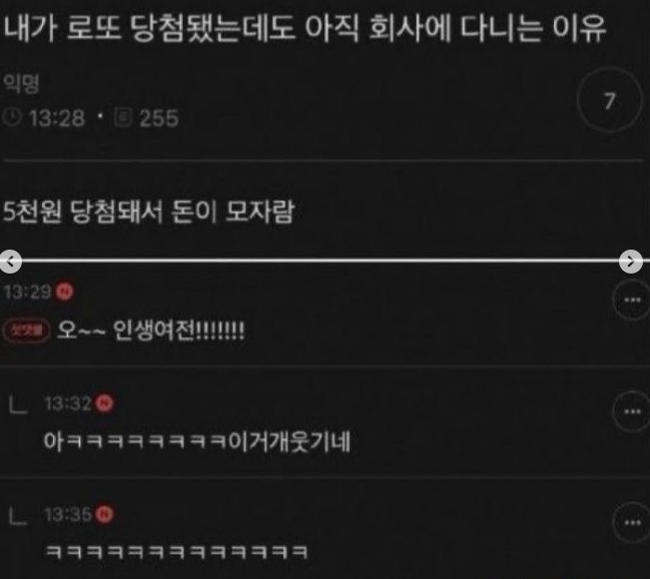The width and height of the screenshot is (650, 579).
Task: Click the reply arrow icon before 13:32
Action: (x=18, y=404)
